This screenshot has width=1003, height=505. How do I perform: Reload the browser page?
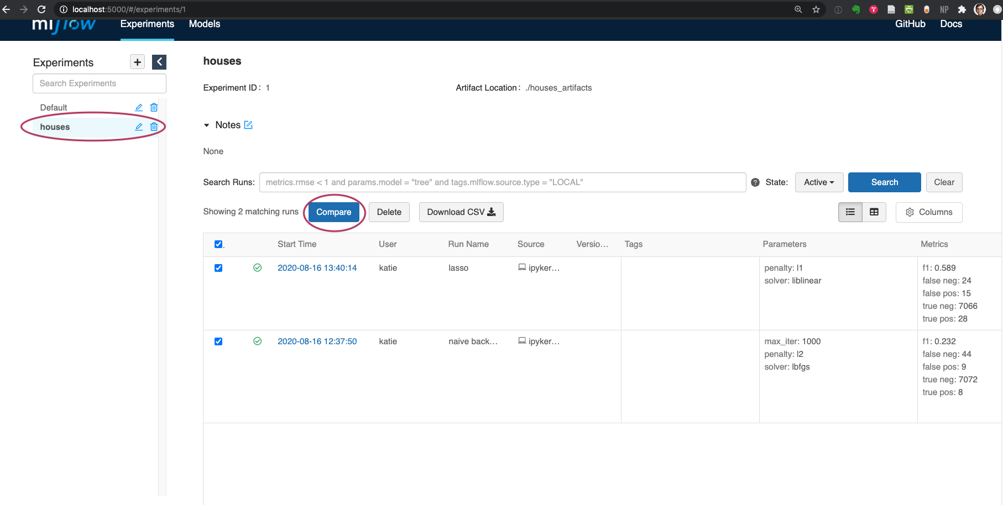(41, 9)
